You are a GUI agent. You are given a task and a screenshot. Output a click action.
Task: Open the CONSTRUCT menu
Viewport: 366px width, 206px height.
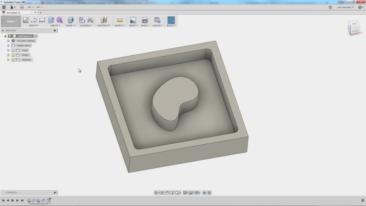pos(104,25)
